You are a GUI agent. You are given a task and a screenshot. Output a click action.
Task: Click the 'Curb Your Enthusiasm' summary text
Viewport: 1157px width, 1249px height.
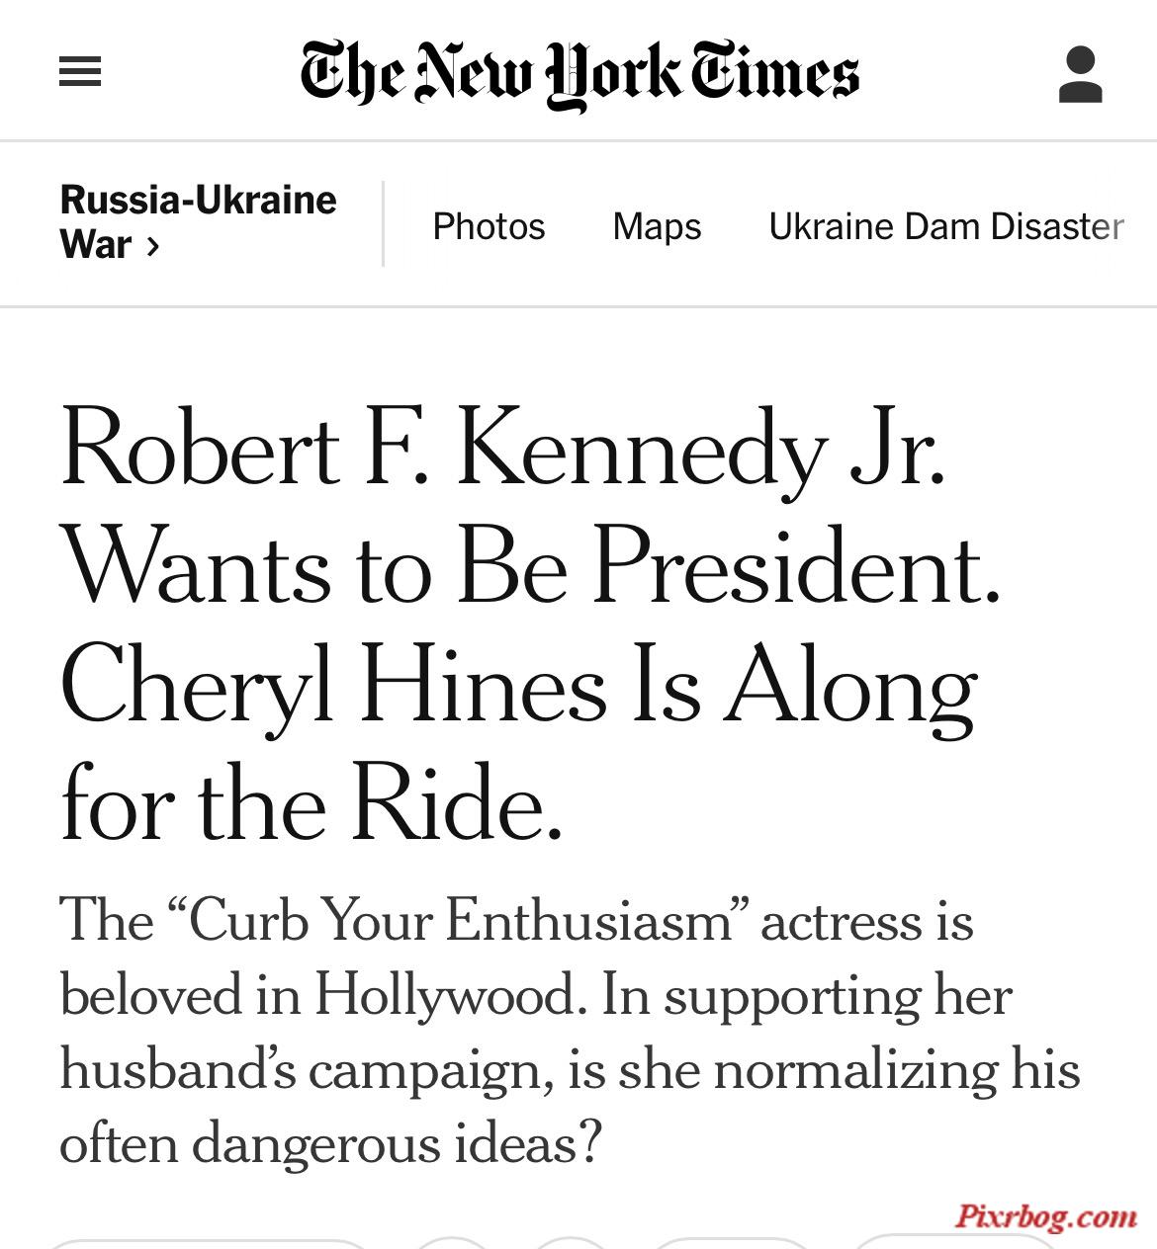[462, 921]
